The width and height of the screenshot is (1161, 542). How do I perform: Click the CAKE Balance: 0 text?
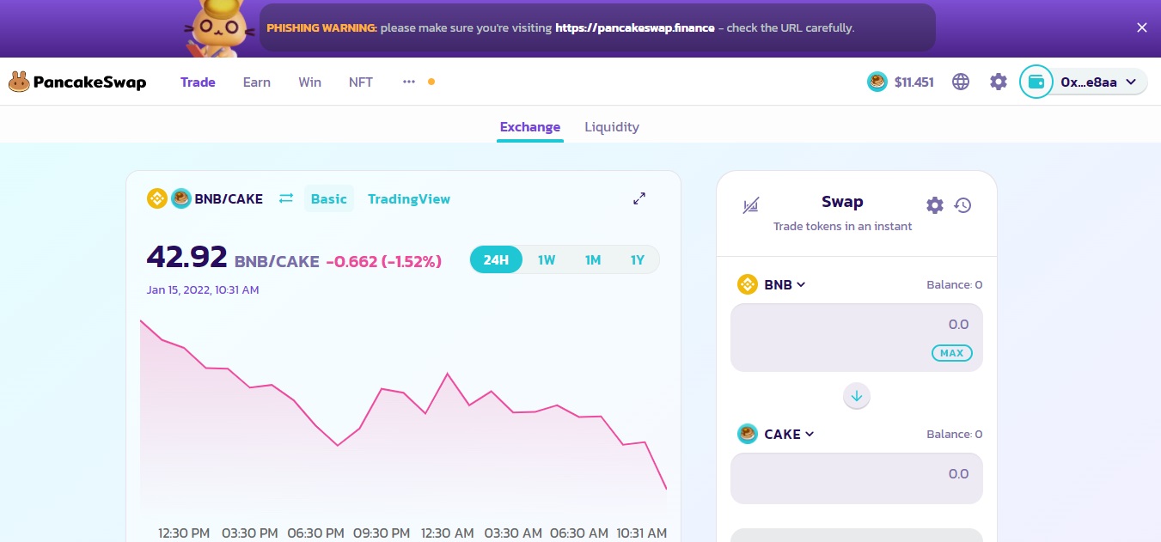(x=954, y=435)
